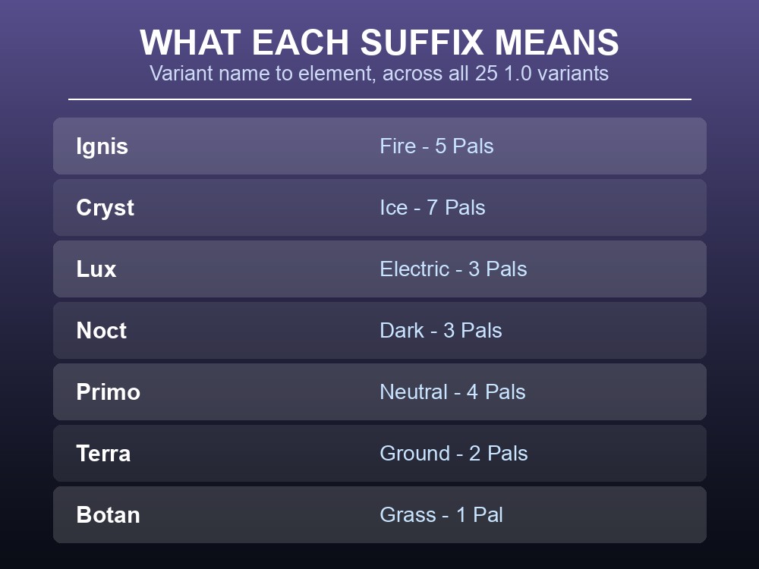Screen dimensions: 759x569
Task: Click the Lux suffix name
Action: pyautogui.click(x=96, y=269)
